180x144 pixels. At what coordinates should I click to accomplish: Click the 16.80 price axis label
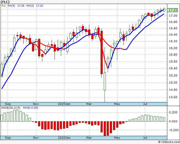click(x=173, y=22)
